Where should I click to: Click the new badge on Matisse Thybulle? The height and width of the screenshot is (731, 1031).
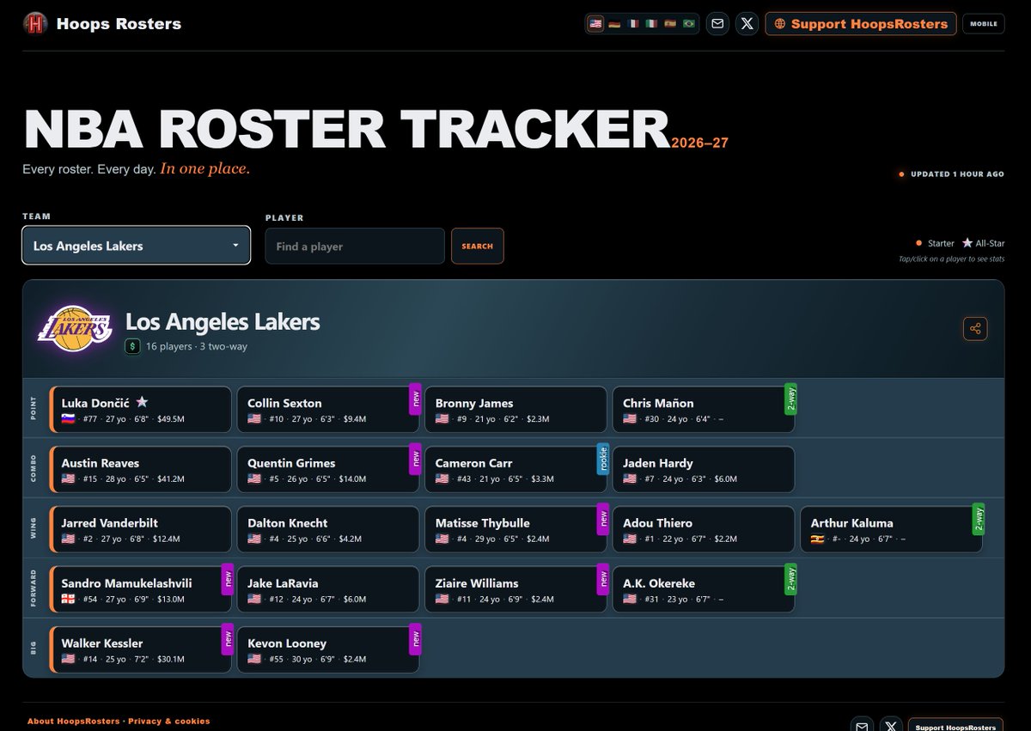[x=602, y=520]
